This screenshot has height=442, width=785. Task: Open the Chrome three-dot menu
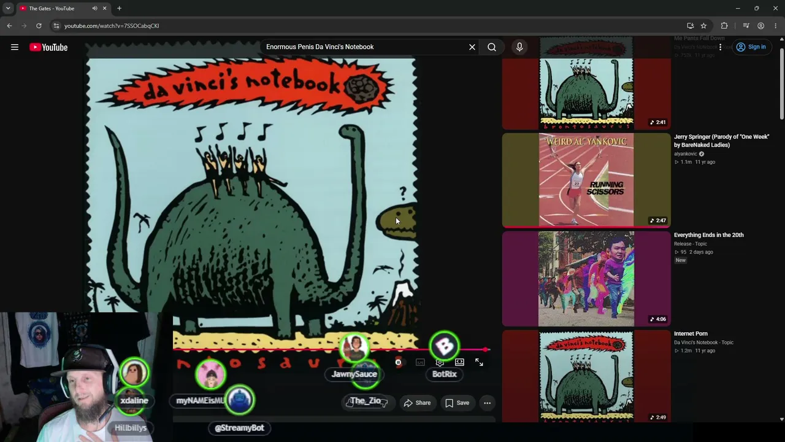click(x=776, y=26)
